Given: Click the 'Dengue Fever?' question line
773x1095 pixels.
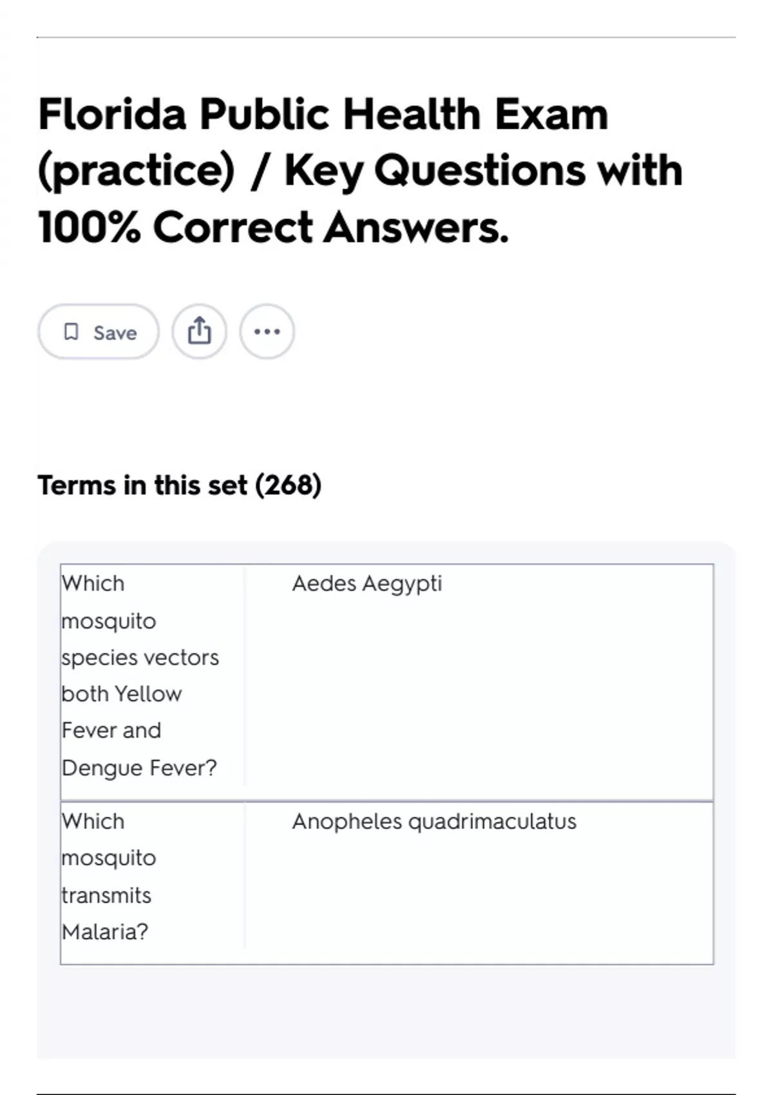Looking at the screenshot, I should tap(139, 768).
